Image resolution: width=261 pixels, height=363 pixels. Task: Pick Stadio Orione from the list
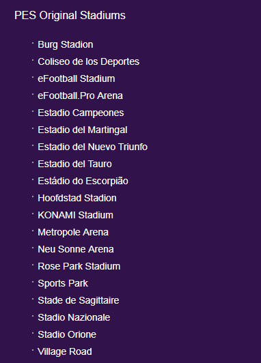click(67, 335)
